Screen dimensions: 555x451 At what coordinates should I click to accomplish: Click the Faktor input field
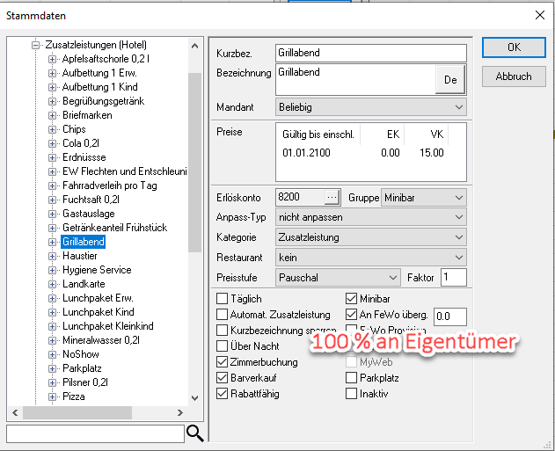click(454, 277)
